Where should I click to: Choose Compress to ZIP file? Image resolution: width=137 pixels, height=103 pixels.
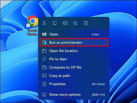pyautogui.click(x=74, y=67)
